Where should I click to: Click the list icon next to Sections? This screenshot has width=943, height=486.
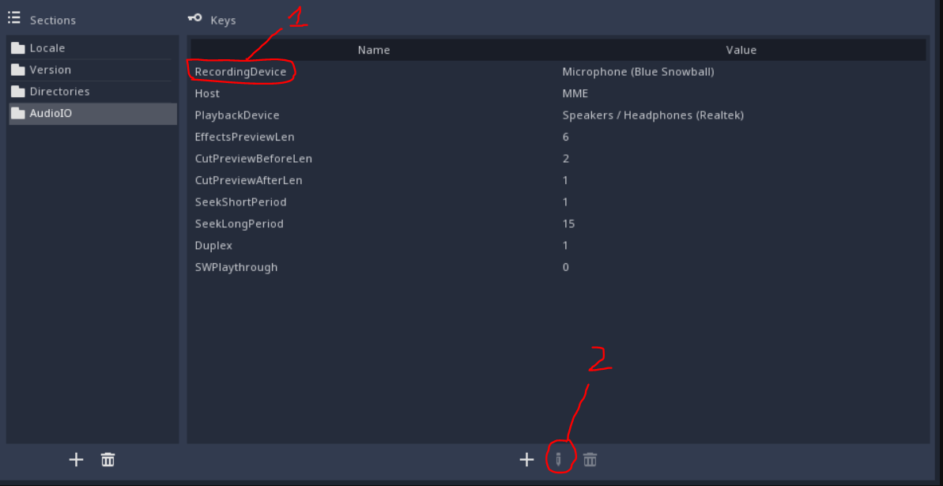pos(13,17)
